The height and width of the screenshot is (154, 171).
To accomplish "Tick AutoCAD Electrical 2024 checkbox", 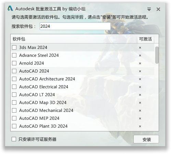I will 14,87.
